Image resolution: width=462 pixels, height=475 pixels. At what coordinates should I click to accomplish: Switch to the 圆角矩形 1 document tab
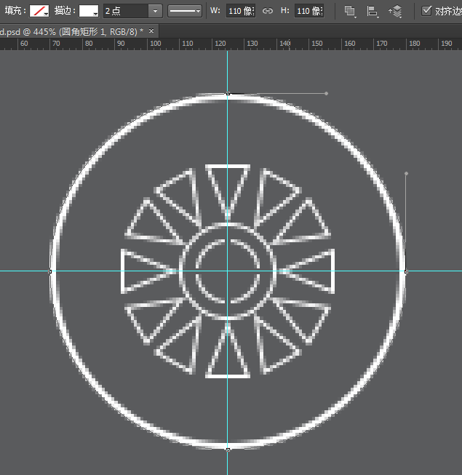click(73, 32)
